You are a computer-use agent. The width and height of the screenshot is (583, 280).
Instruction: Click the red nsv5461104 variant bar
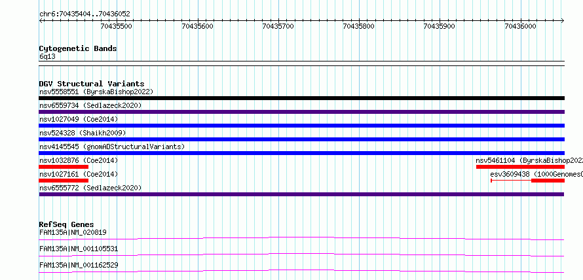520,167
